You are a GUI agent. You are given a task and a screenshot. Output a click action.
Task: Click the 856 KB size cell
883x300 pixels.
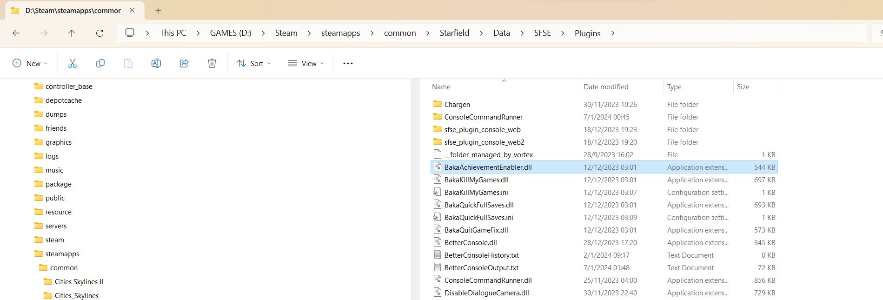[765, 280]
